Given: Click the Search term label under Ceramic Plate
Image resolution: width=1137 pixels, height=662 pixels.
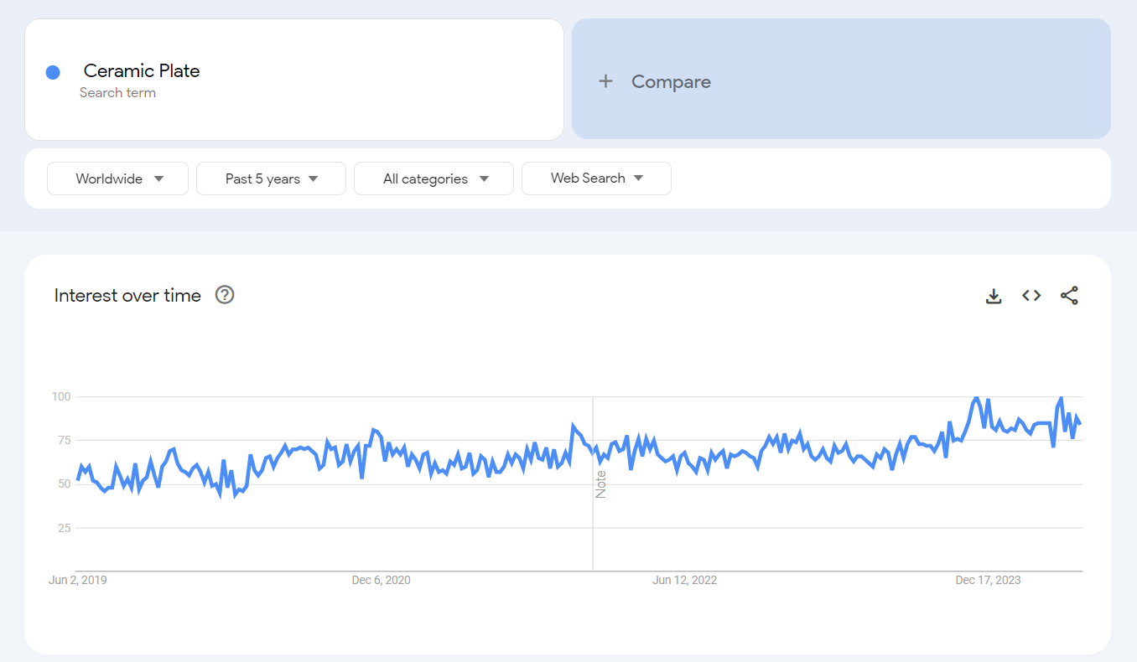Looking at the screenshot, I should tap(117, 93).
